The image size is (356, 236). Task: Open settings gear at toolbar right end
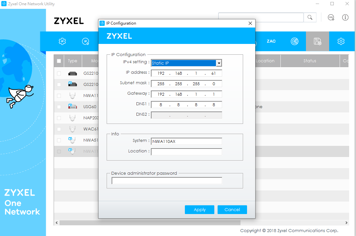[x=341, y=41]
